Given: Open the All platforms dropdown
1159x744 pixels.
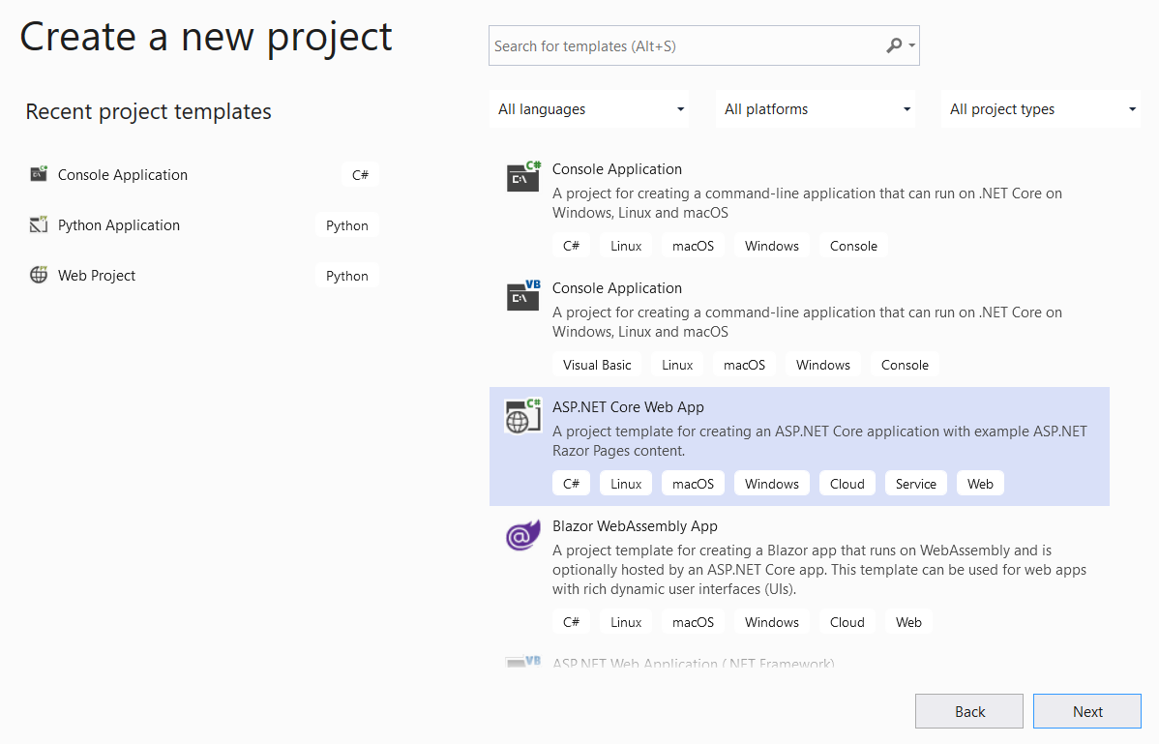Looking at the screenshot, I should click(815, 108).
